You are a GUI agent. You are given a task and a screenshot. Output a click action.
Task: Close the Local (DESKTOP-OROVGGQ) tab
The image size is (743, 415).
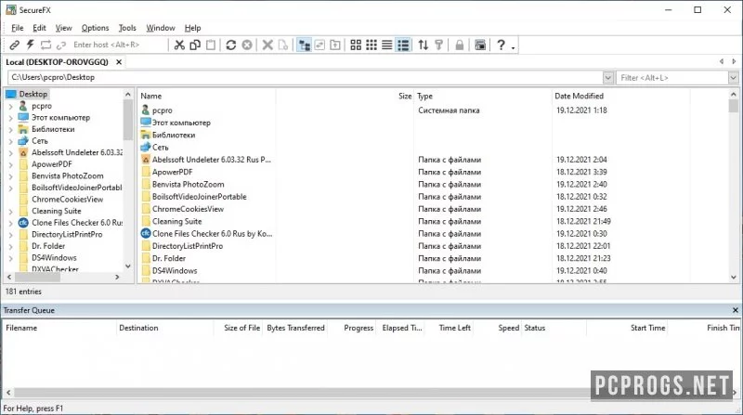(x=119, y=62)
